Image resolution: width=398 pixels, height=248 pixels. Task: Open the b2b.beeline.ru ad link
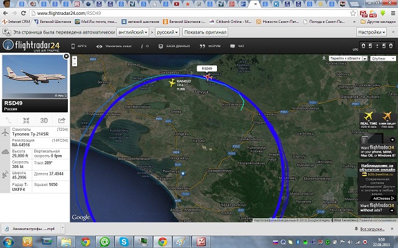click(x=380, y=174)
